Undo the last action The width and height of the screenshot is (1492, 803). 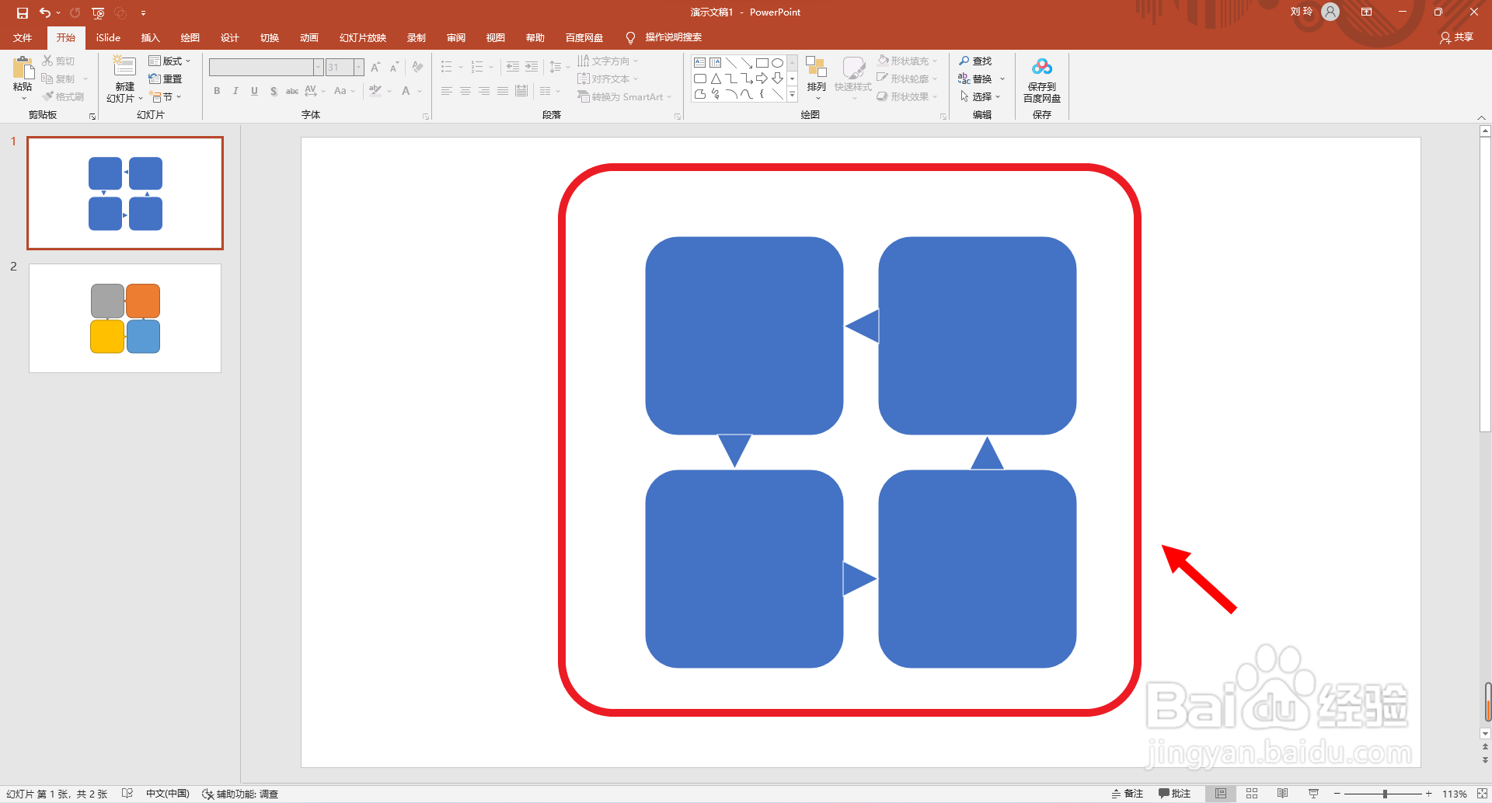(x=45, y=12)
